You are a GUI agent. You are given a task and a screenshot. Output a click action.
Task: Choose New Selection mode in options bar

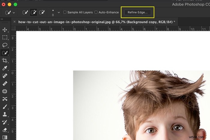pyautogui.click(x=25, y=12)
